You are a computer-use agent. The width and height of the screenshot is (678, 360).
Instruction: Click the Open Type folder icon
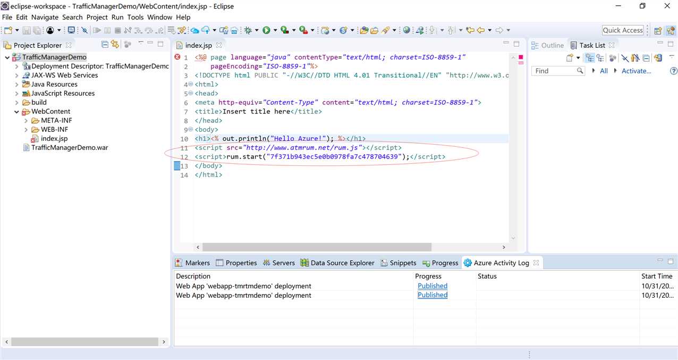pos(364,30)
